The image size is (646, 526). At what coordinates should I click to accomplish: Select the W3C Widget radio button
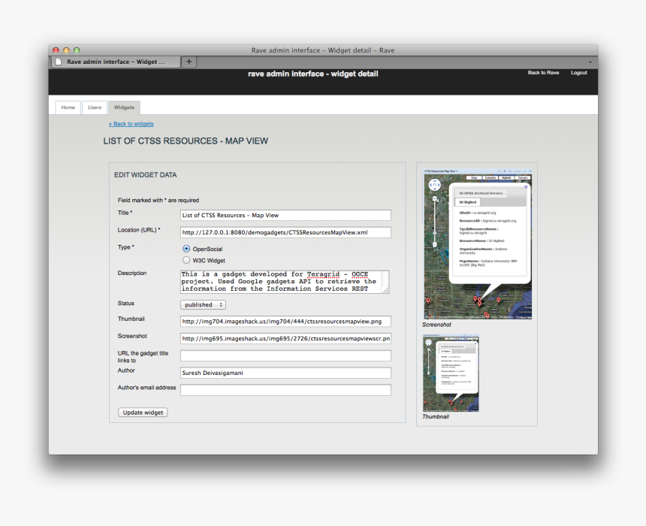pyautogui.click(x=186, y=260)
